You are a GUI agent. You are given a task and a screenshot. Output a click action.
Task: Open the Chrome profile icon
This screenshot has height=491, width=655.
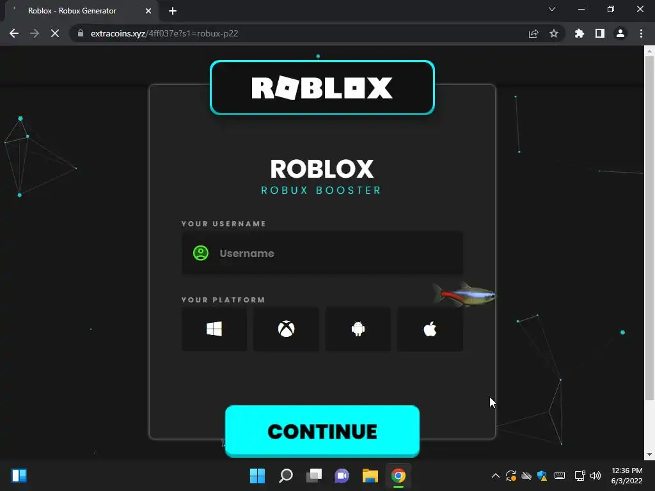point(620,33)
